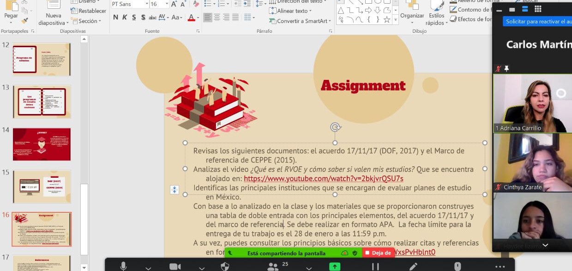Toggle text shadow formatting
This screenshot has height=271, width=572.
(x=143, y=18)
